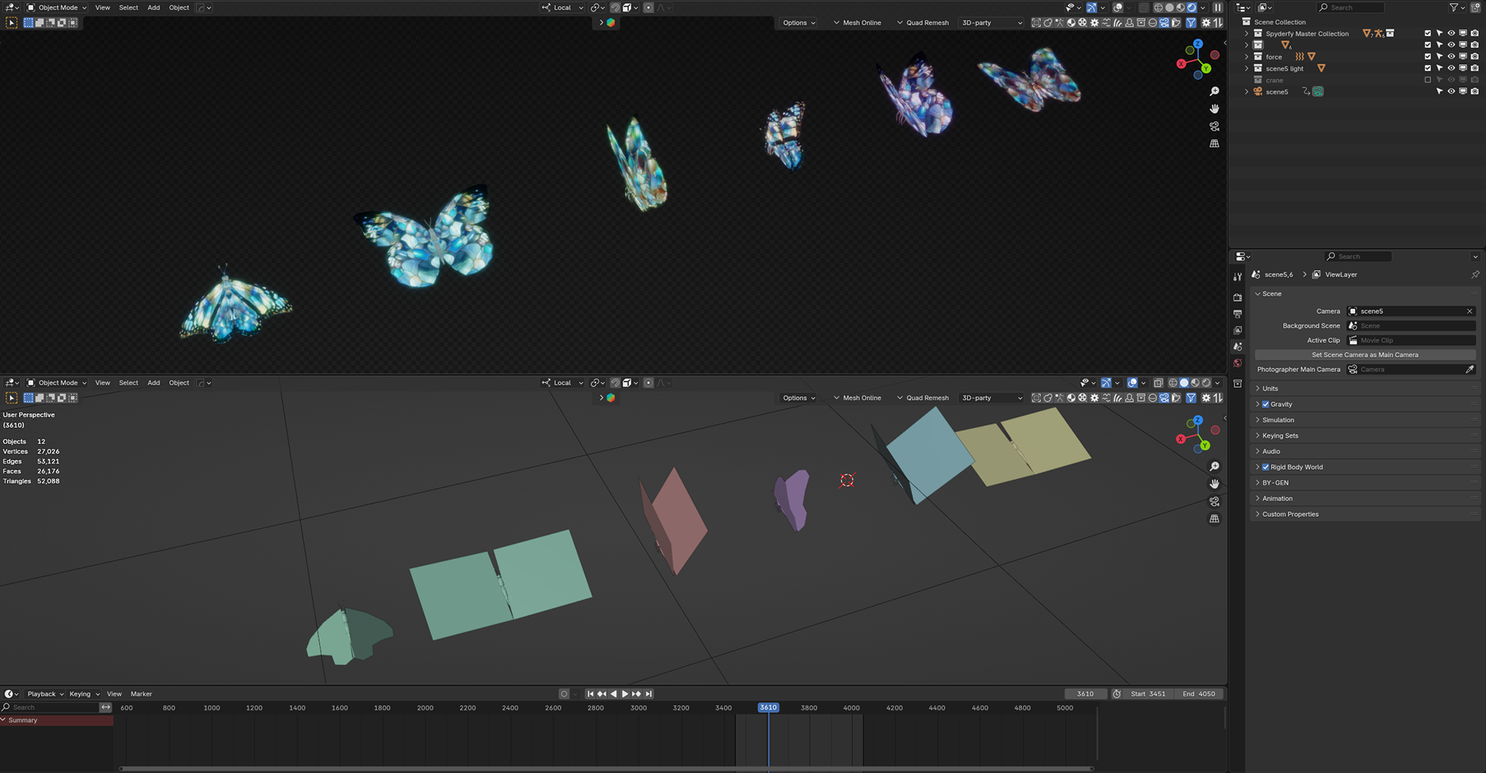
Task: Click the select box tool icon in the top viewport
Action: pyautogui.click(x=12, y=23)
